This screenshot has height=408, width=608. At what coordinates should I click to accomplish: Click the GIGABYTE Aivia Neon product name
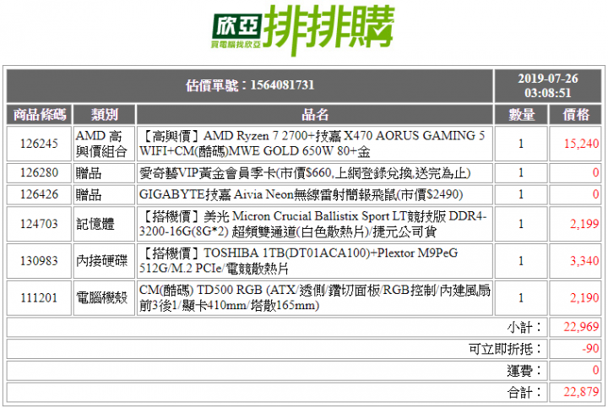[301, 194]
